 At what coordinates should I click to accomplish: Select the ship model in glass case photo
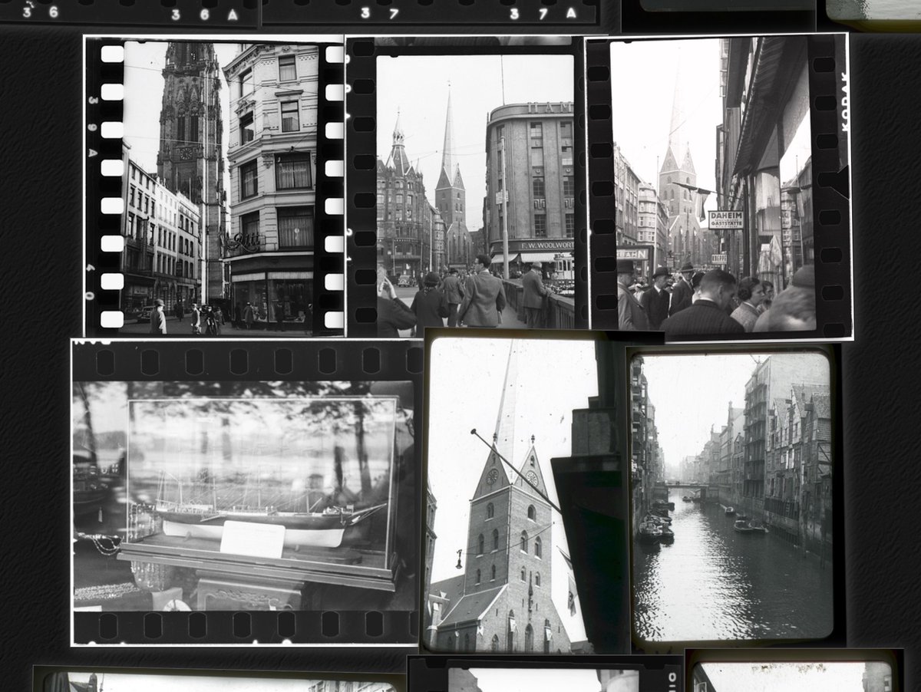pos(247,492)
